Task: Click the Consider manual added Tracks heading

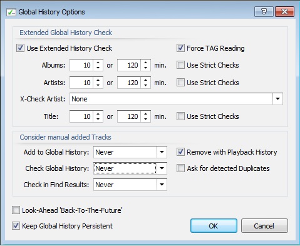Action: tap(65, 137)
